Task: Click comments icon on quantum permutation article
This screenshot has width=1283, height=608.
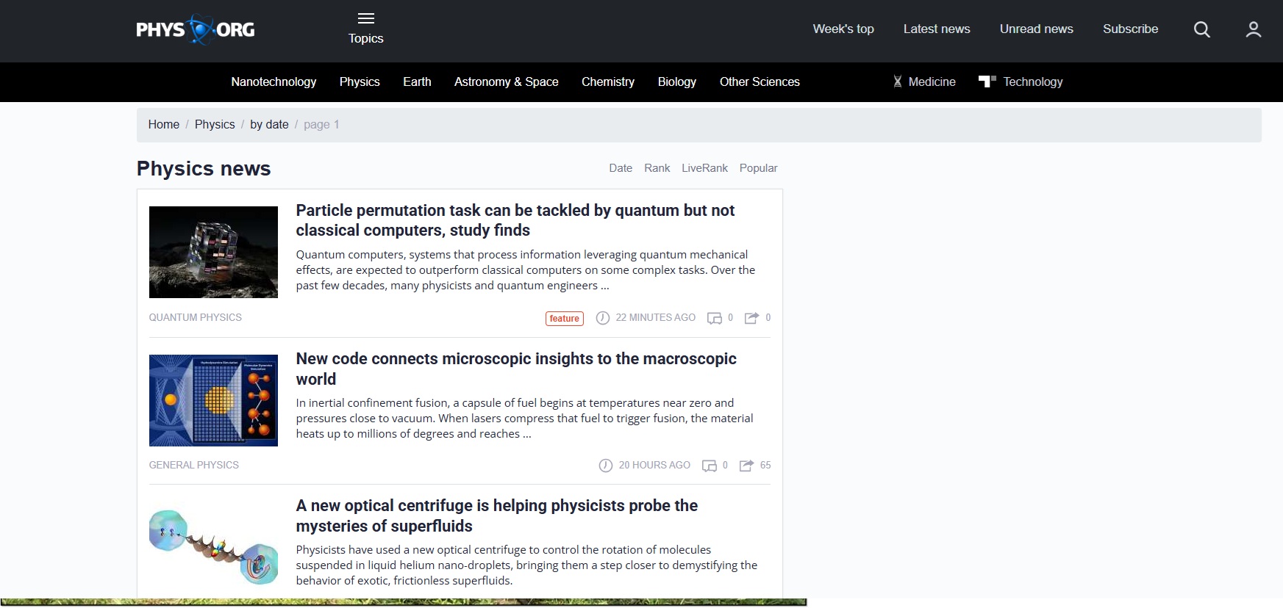Action: click(x=714, y=318)
